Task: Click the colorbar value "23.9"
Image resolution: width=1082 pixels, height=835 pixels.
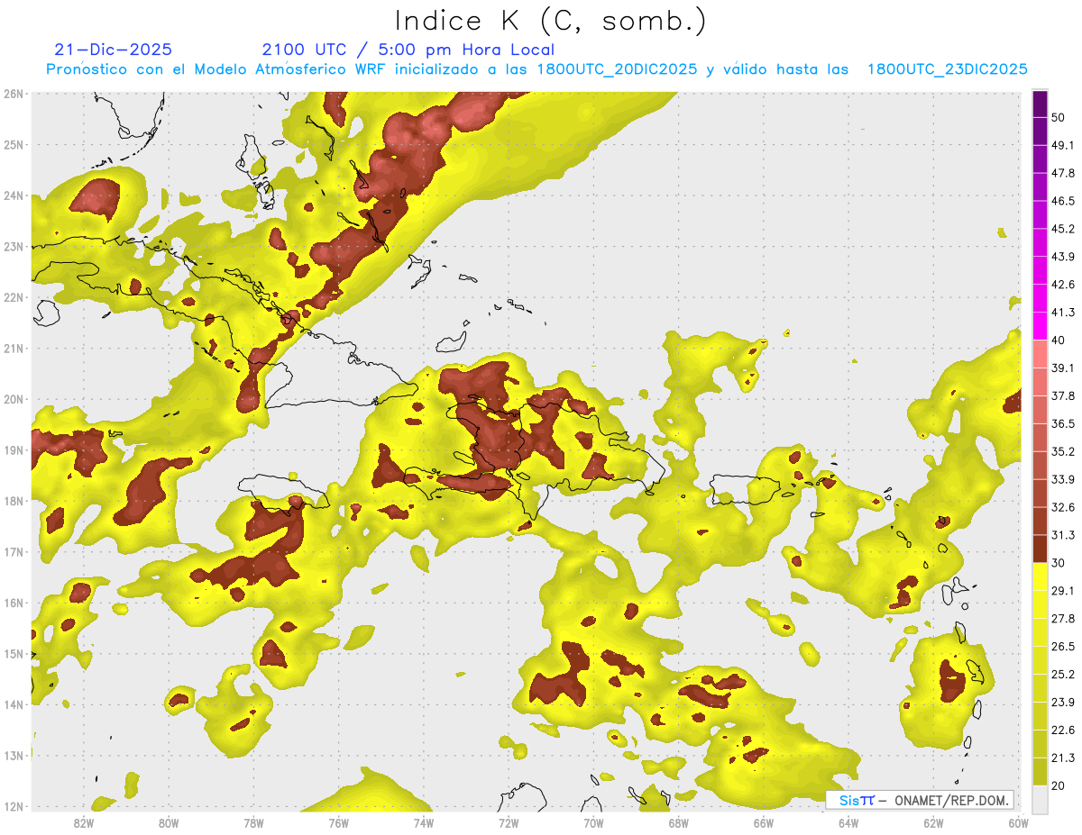Action: click(1063, 702)
